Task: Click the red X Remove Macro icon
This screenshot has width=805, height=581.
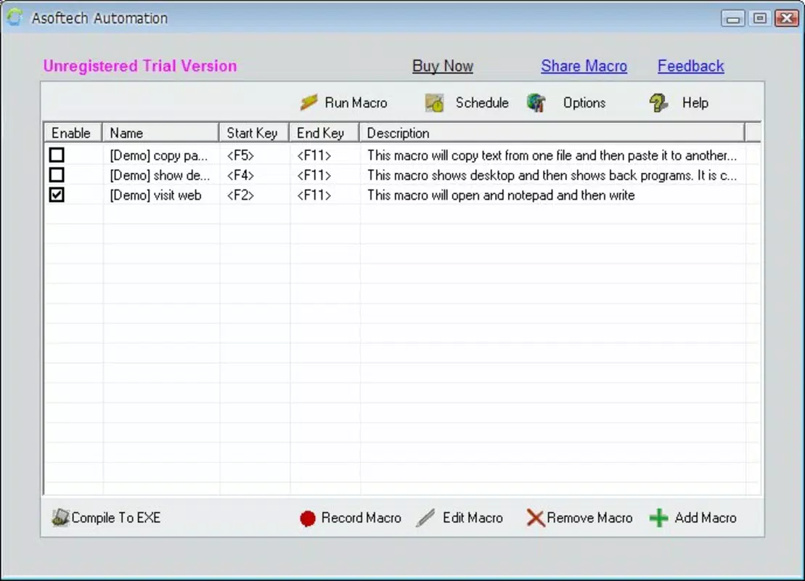Action: [536, 518]
